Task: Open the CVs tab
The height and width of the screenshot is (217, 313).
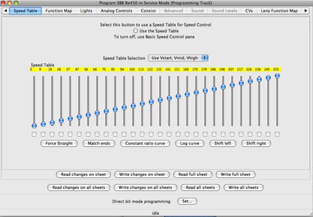Action: point(249,11)
